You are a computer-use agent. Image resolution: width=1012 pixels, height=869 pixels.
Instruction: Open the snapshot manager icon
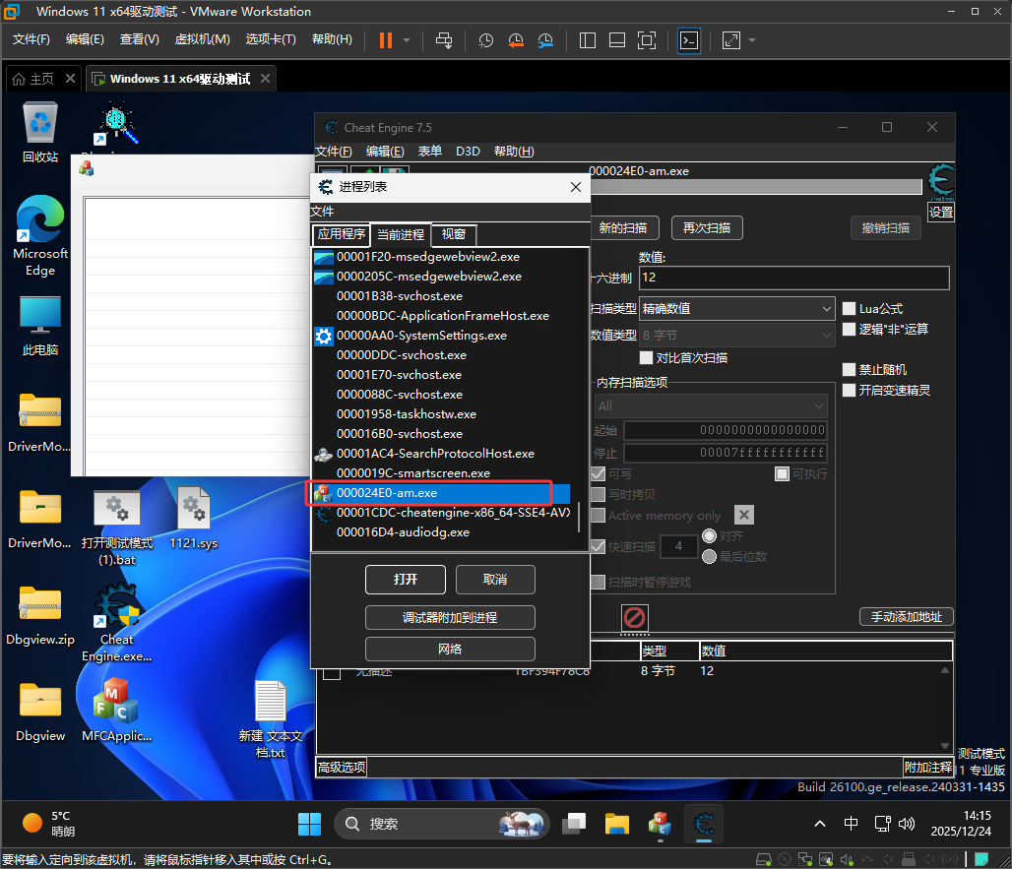point(545,40)
